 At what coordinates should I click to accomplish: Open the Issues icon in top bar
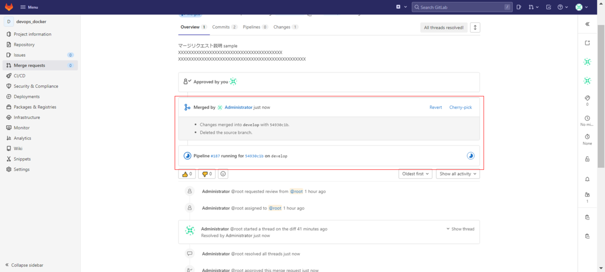pos(519,7)
